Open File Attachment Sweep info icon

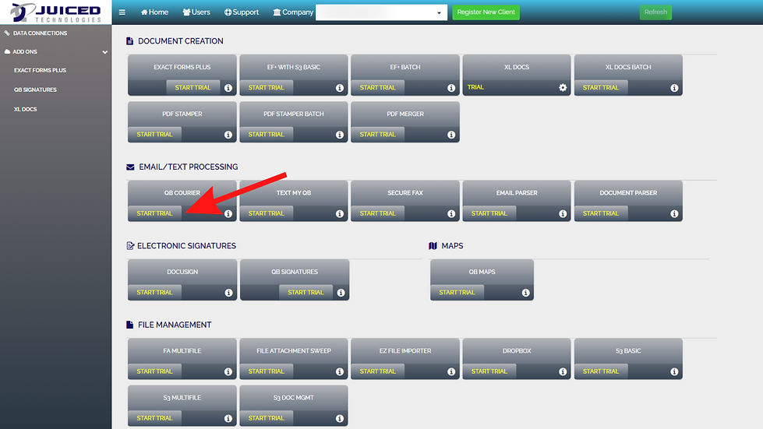340,371
